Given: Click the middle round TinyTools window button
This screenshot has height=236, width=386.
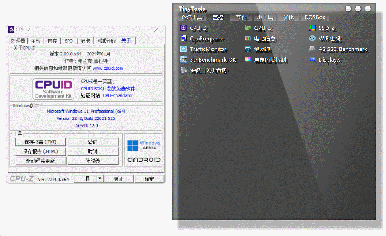Looking at the screenshot, I should (358, 9).
